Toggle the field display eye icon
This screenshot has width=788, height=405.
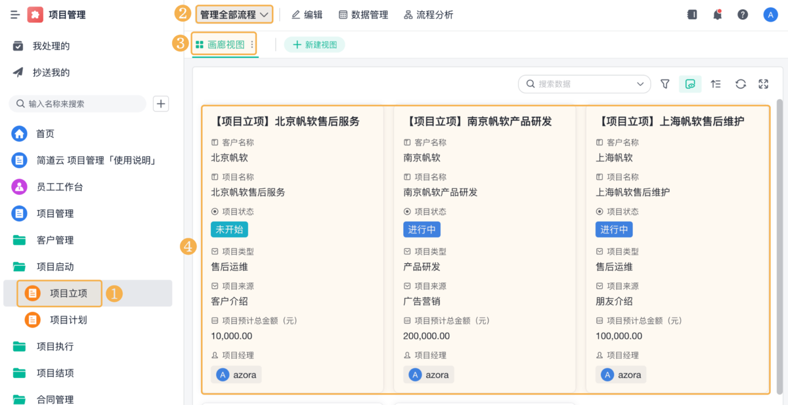(x=689, y=84)
